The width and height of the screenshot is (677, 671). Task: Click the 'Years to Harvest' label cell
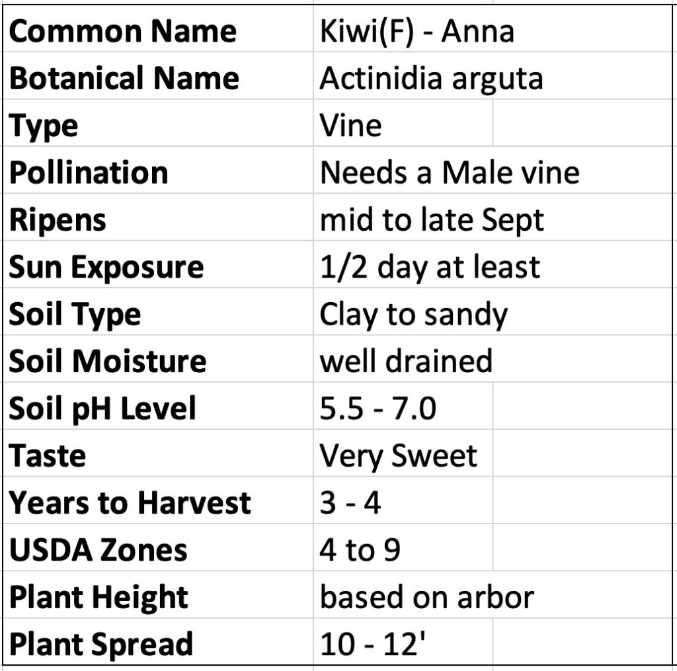click(x=130, y=503)
